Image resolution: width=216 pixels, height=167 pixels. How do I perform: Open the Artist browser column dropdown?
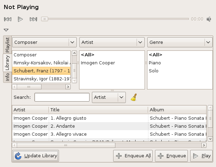pyautogui.click(x=111, y=42)
